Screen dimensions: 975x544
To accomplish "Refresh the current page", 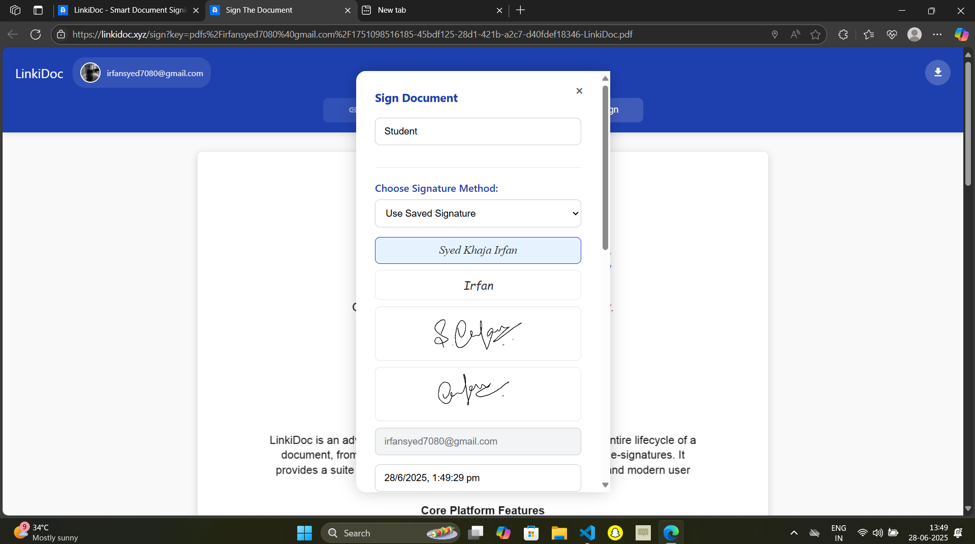I will pos(36,35).
